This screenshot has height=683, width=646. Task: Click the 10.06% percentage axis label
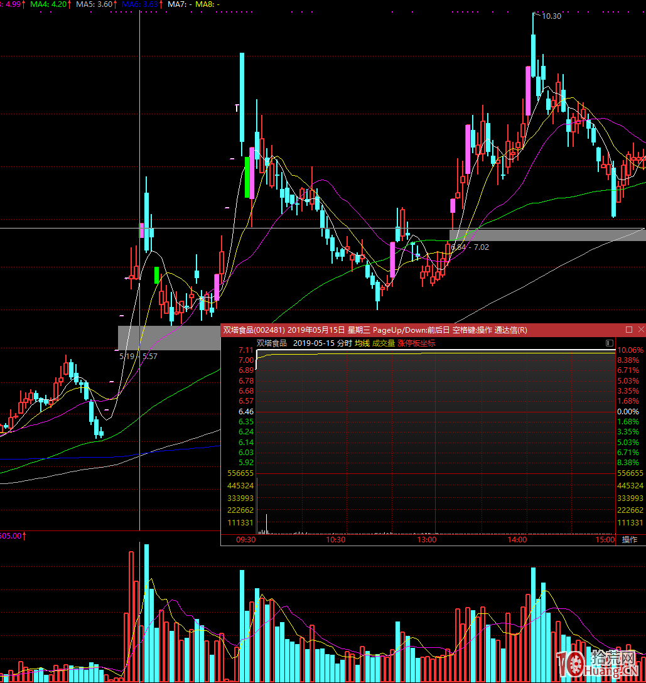coord(630,350)
